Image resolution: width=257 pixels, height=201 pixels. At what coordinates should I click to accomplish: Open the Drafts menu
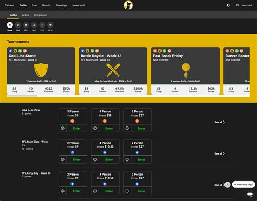coord(23,5)
